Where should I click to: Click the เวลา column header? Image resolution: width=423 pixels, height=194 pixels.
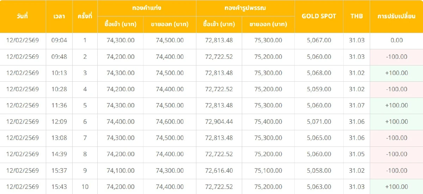[59, 16]
